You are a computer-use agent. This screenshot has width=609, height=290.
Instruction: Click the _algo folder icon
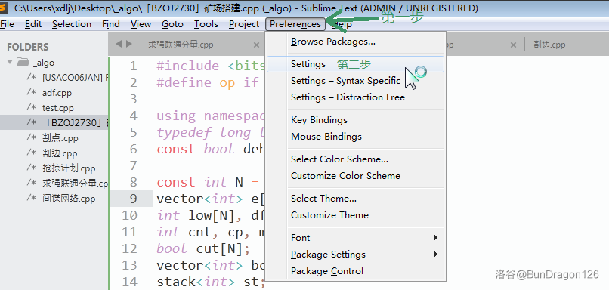coord(23,62)
